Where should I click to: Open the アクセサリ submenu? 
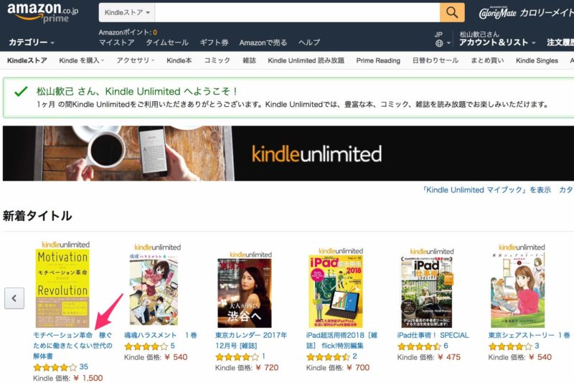coord(135,60)
